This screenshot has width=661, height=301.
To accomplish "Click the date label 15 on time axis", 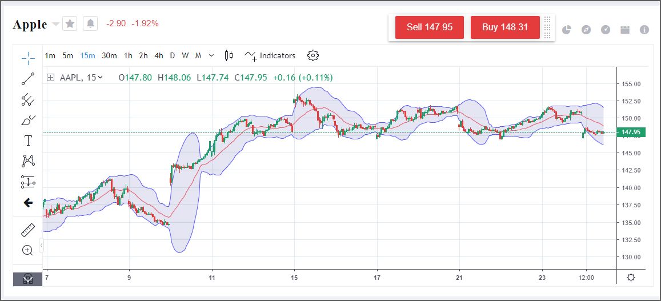I will click(294, 278).
